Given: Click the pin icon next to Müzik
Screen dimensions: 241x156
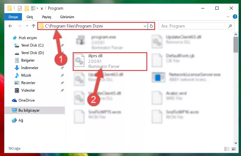Looking at the screenshot, I should click(x=62, y=75).
